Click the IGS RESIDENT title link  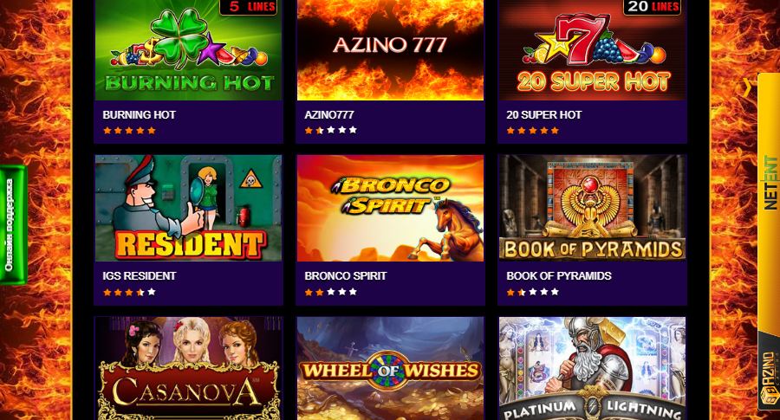click(140, 276)
